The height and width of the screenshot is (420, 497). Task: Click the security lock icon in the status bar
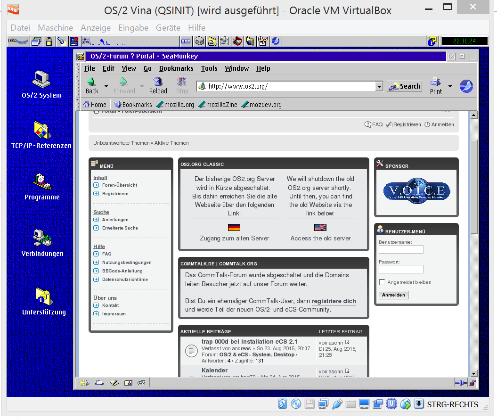(473, 383)
